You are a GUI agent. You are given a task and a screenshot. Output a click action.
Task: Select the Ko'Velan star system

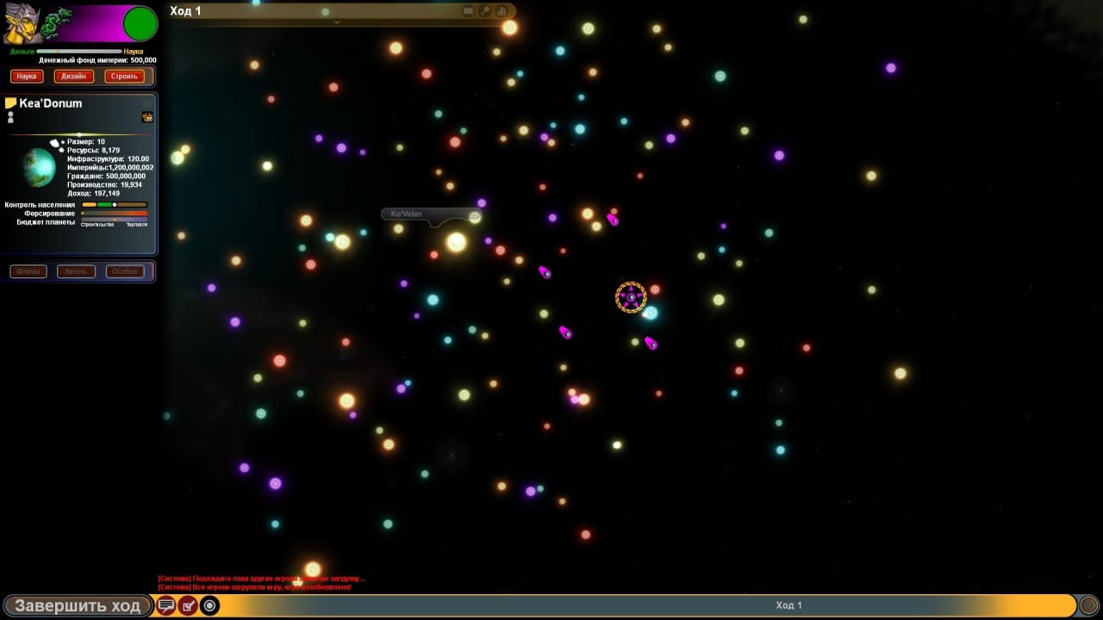click(457, 242)
